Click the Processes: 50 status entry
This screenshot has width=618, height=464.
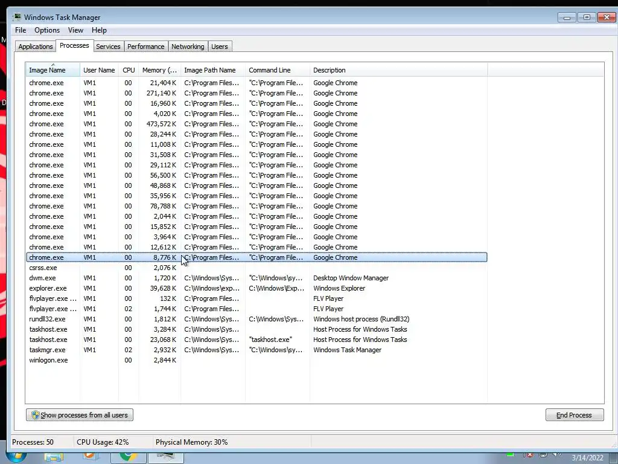[33, 442]
